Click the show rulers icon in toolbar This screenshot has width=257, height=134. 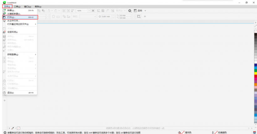tap(98, 11)
